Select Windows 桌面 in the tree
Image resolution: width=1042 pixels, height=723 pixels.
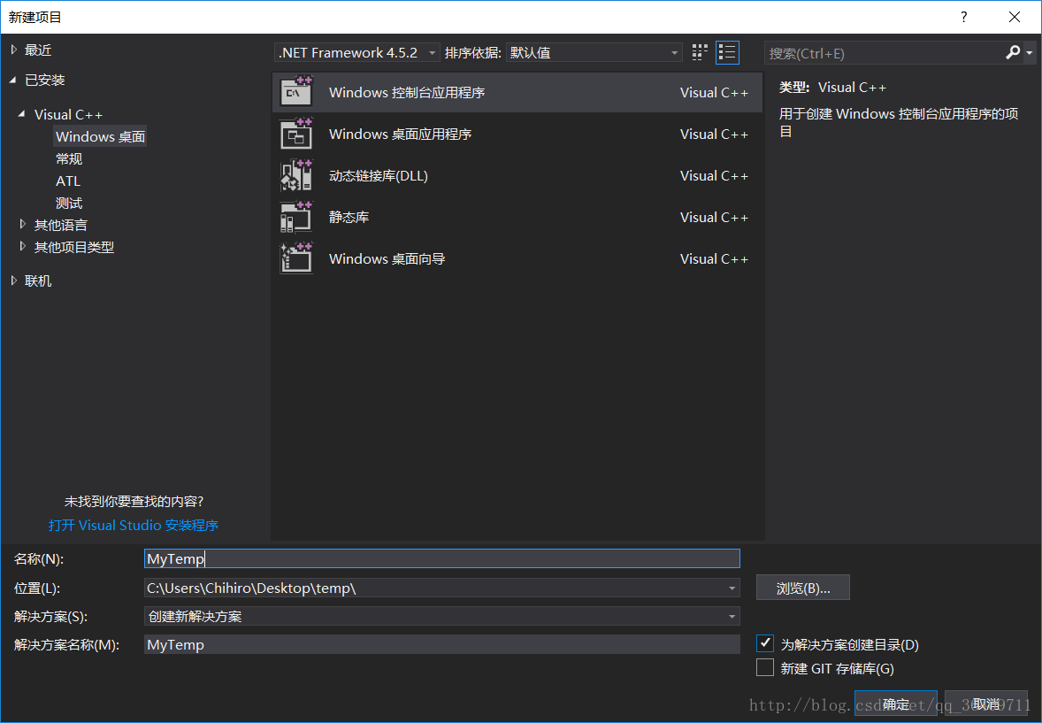tap(100, 136)
